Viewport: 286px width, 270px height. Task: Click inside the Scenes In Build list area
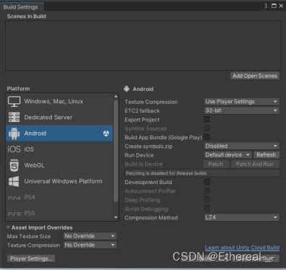click(x=143, y=45)
